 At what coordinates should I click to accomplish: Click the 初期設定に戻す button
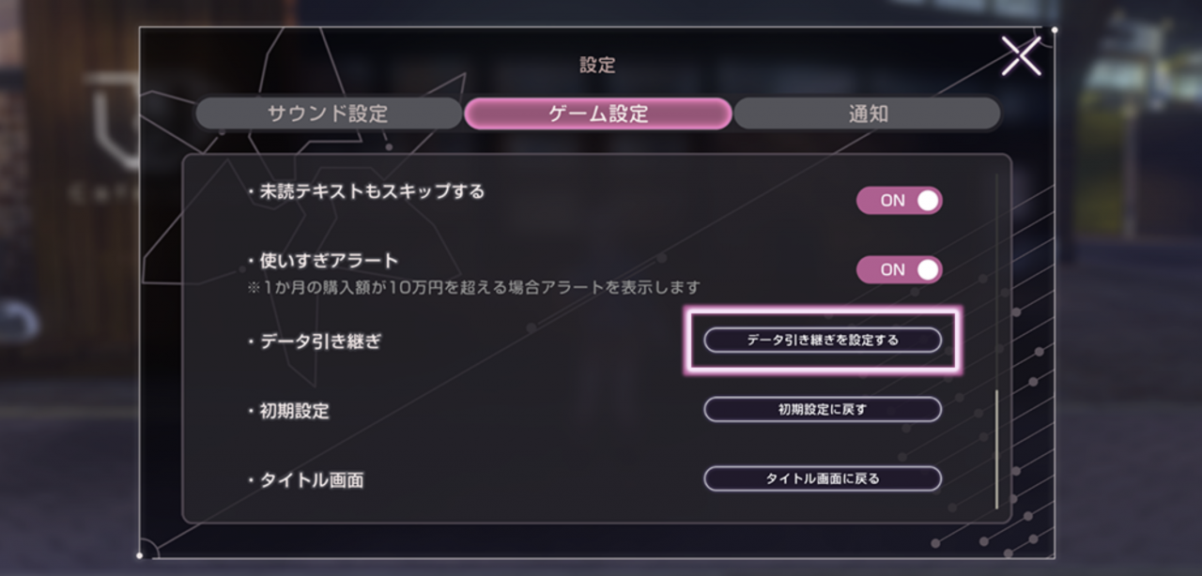coord(823,409)
